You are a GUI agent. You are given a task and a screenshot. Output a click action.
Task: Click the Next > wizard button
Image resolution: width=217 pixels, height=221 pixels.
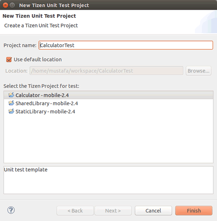pyautogui.click(x=113, y=211)
